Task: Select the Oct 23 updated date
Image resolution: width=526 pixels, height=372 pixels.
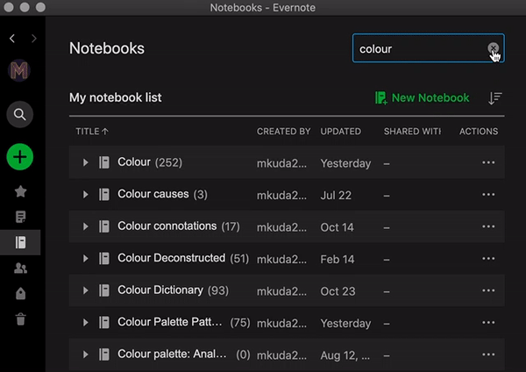Action: pyautogui.click(x=338, y=291)
